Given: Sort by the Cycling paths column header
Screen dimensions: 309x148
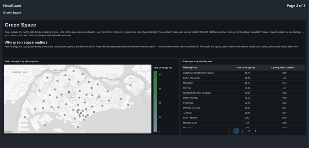Looking at the screenshot, I should 283,67.
